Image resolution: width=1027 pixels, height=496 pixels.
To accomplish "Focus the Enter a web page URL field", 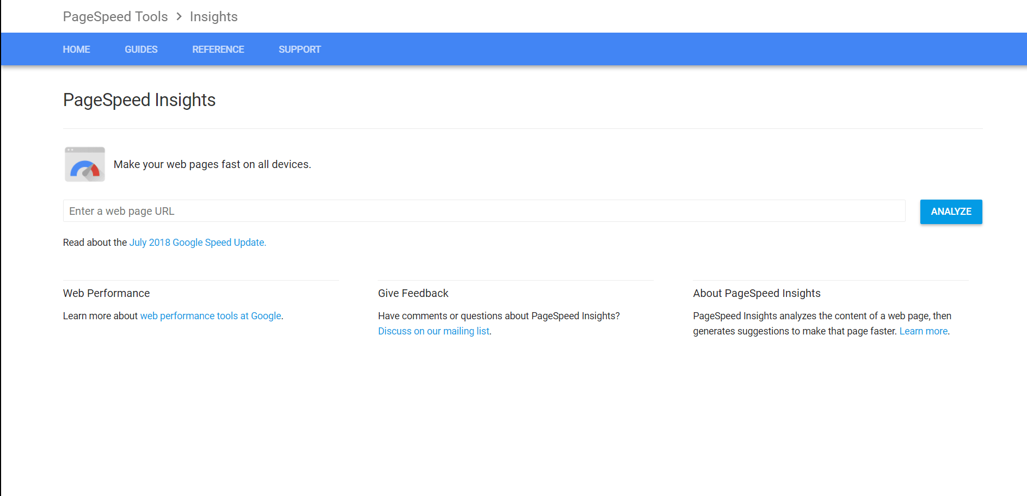I will click(x=484, y=211).
